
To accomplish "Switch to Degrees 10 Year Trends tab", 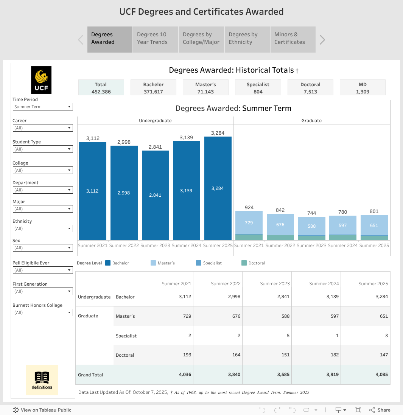I will pyautogui.click(x=156, y=39).
